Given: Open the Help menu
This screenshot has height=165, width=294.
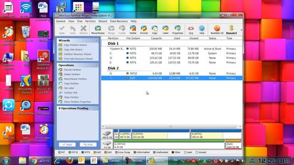Looking at the screenshot, I should pos(134,22).
